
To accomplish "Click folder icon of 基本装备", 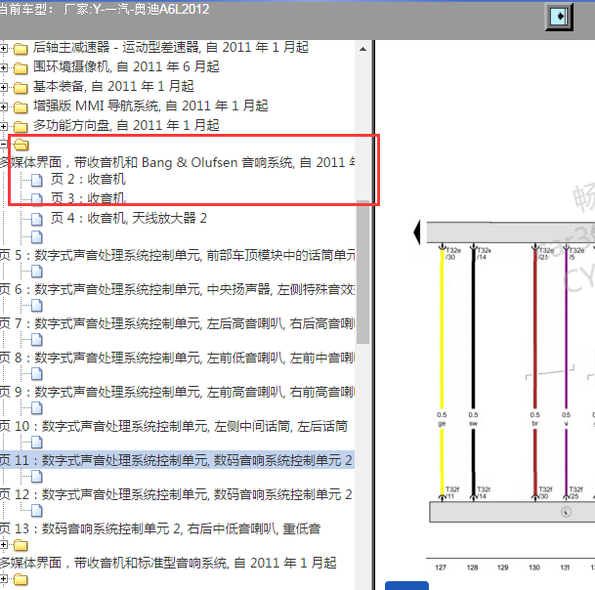I will point(21,88).
